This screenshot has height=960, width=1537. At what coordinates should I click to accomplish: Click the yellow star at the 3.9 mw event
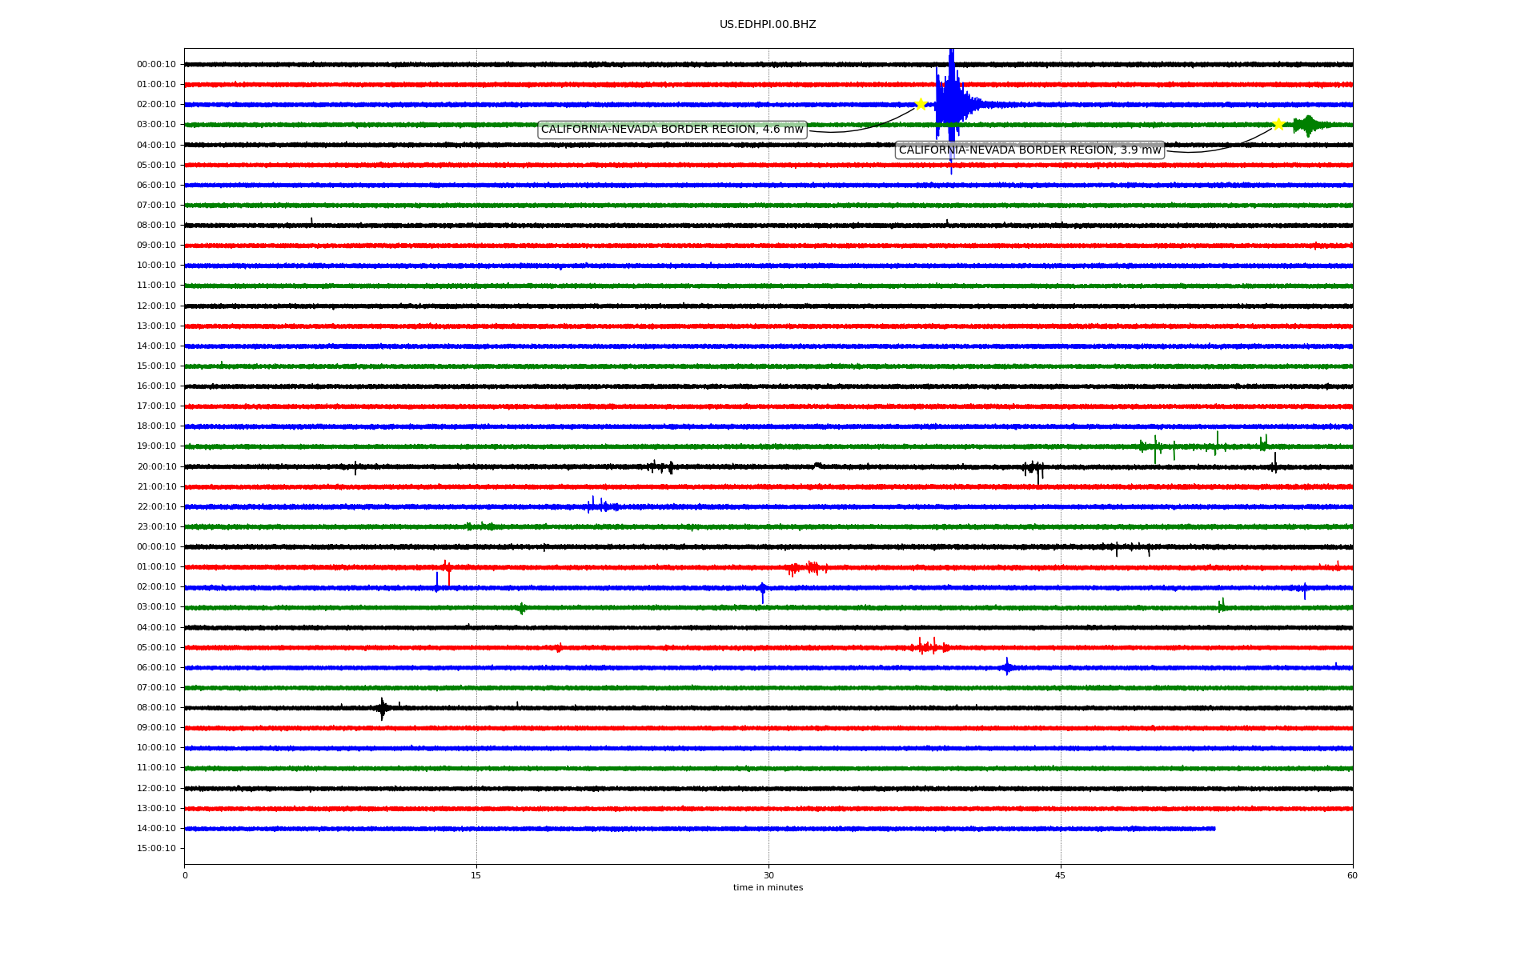coord(1278,124)
